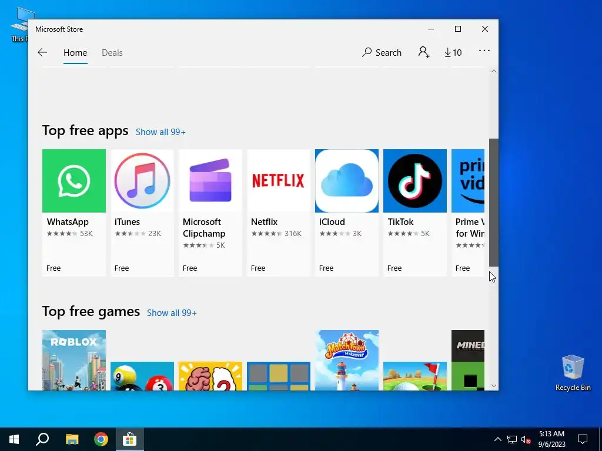Minimize the Microsoft Store window
Viewport: 602px width, 451px height.
pos(431,29)
